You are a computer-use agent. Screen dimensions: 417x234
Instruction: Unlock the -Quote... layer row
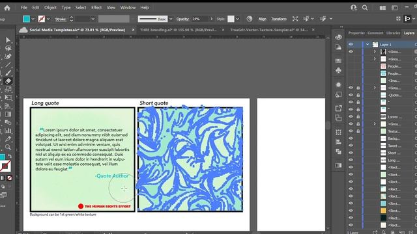[x=358, y=95]
